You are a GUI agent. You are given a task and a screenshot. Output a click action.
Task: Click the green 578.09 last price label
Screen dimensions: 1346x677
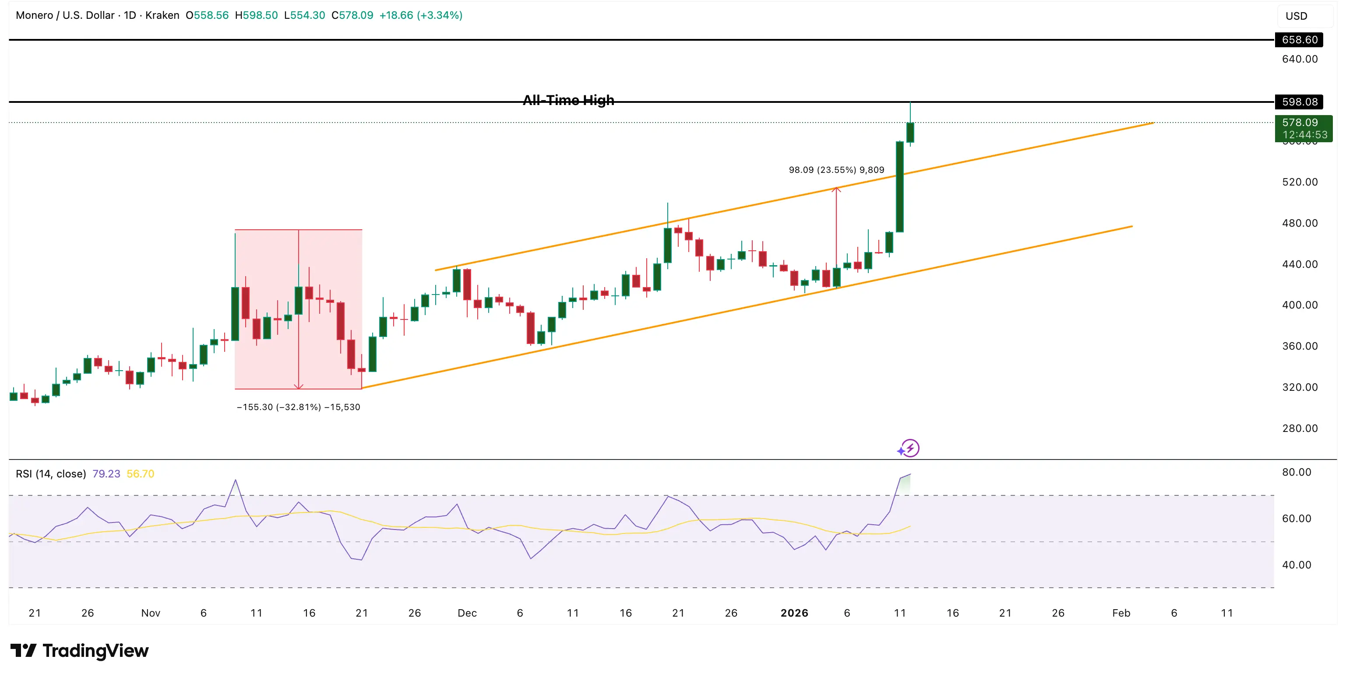1300,122
